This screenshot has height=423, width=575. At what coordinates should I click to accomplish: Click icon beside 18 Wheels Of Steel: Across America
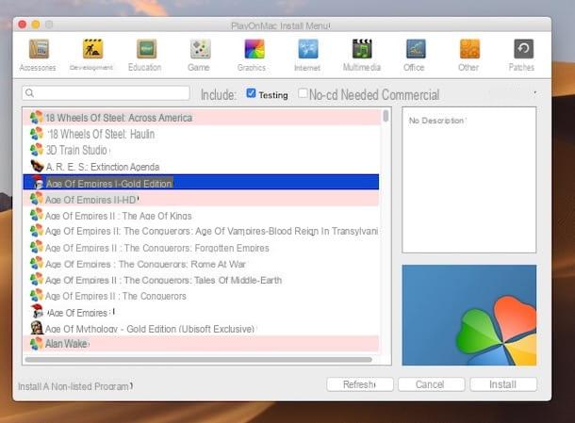(37, 118)
